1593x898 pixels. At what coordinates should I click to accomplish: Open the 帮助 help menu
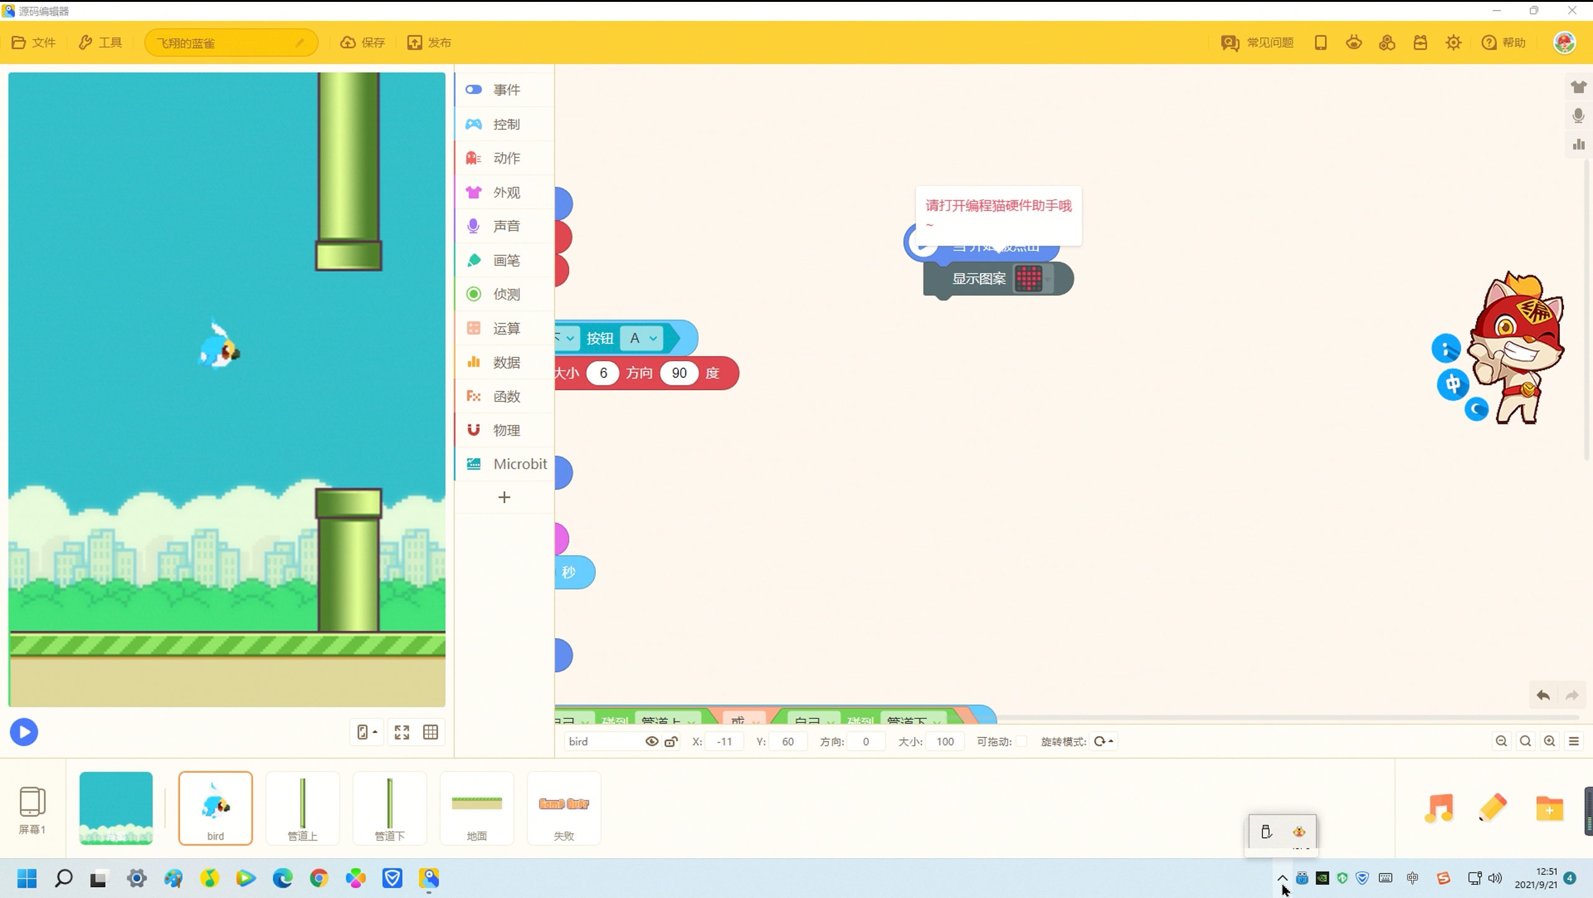pos(1503,42)
